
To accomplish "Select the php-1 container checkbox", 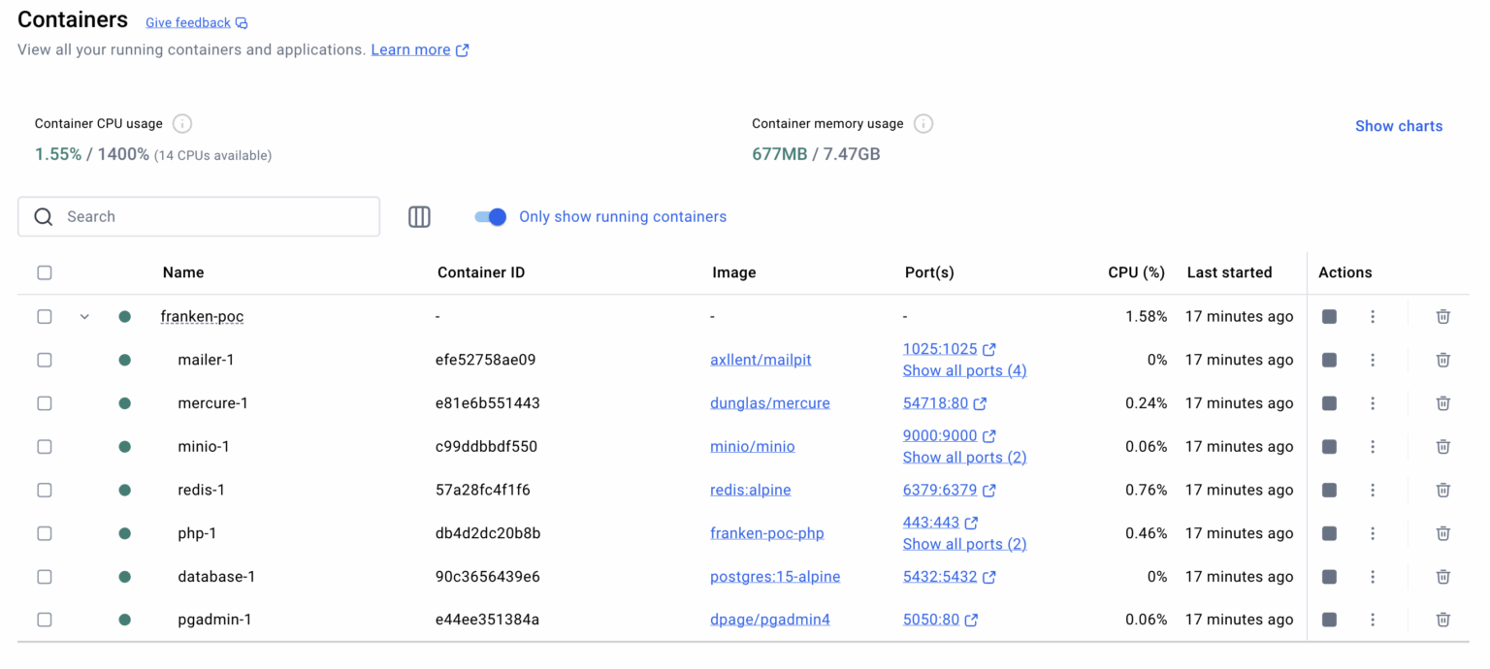I will (x=45, y=533).
